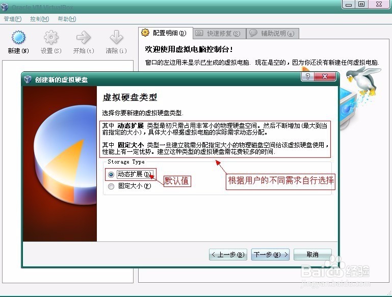Click the 设置 (Settings) gear icon

[51, 38]
